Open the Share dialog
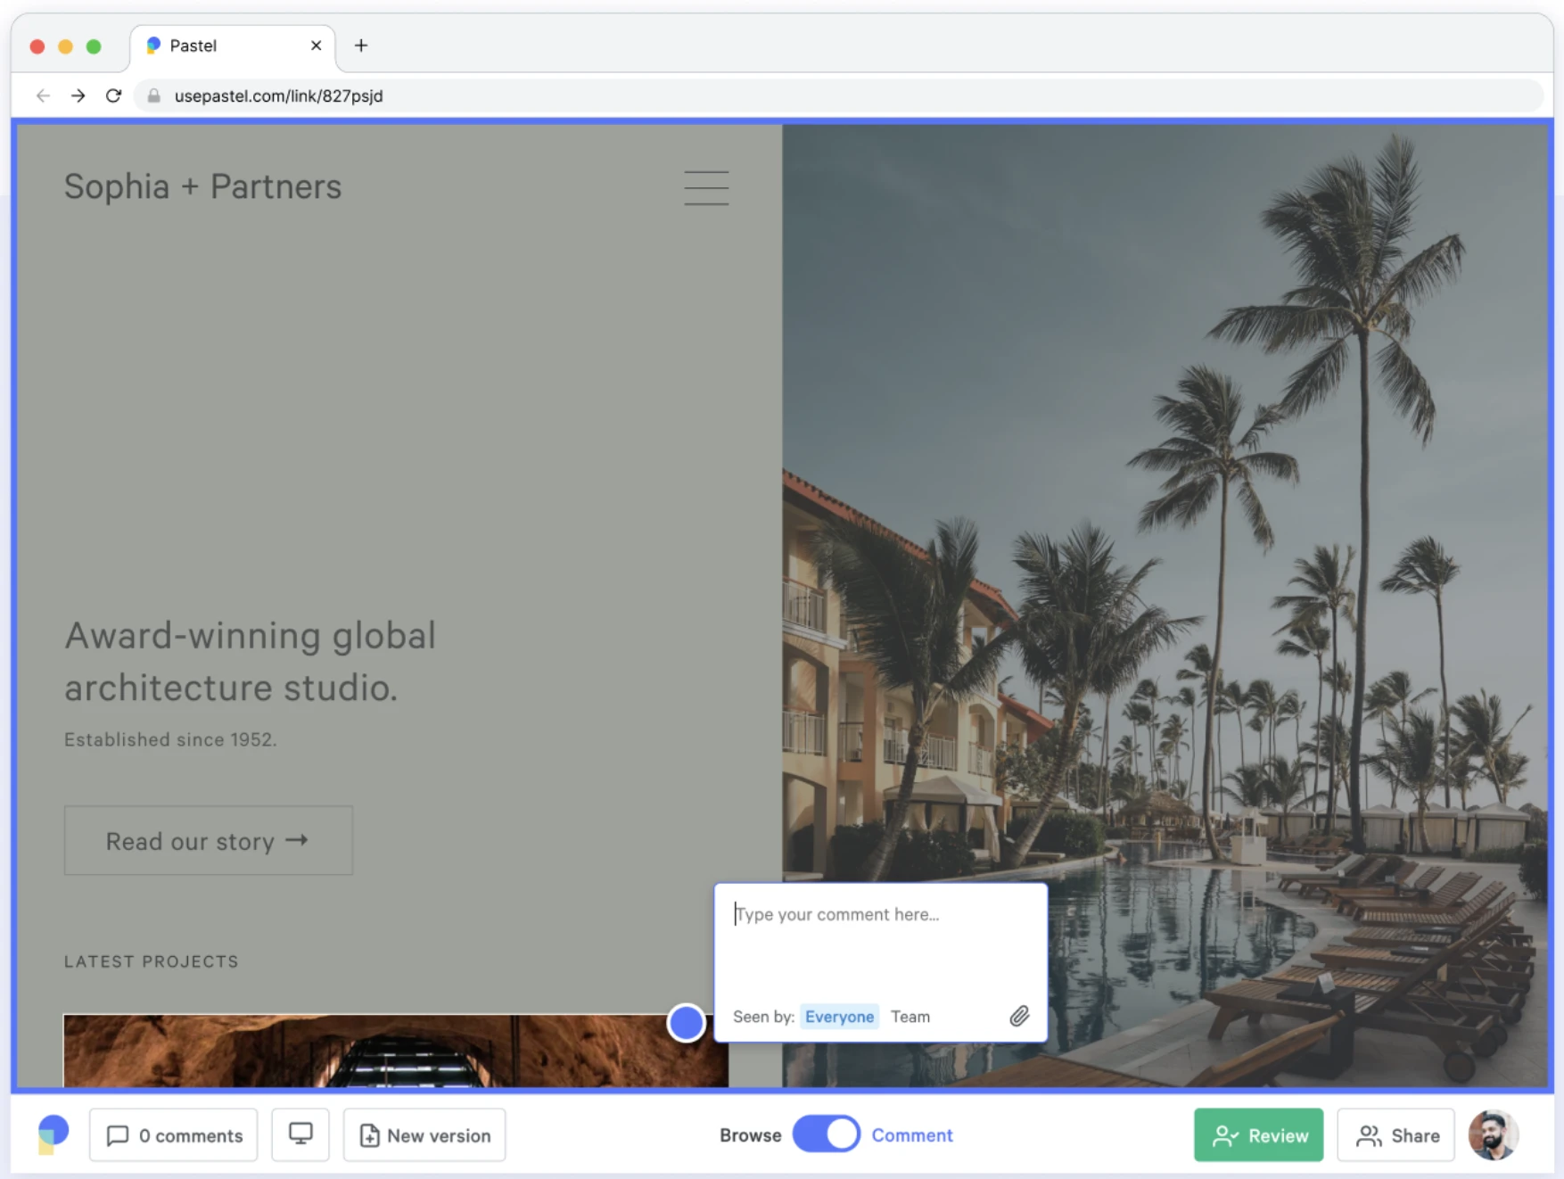Image resolution: width=1564 pixels, height=1179 pixels. click(x=1395, y=1135)
